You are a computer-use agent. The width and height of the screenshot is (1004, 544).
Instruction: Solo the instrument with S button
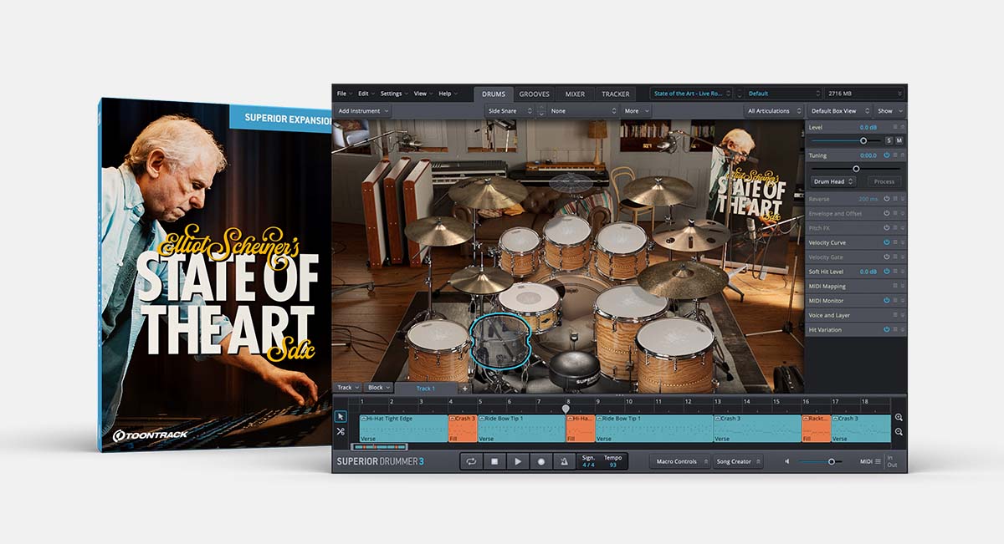tap(889, 140)
